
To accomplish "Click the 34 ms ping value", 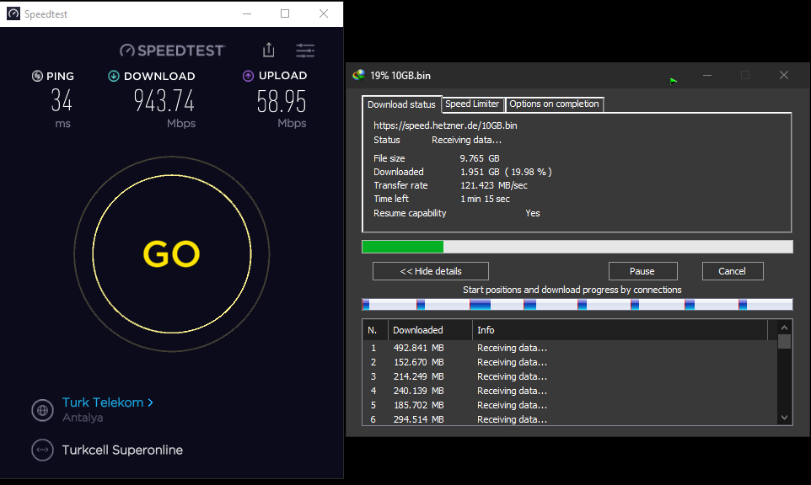I will coord(62,101).
